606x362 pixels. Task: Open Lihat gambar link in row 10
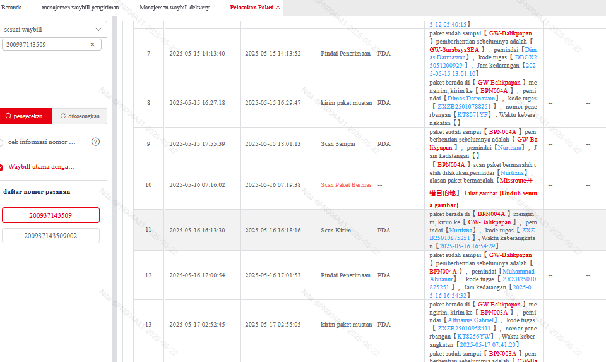481,193
